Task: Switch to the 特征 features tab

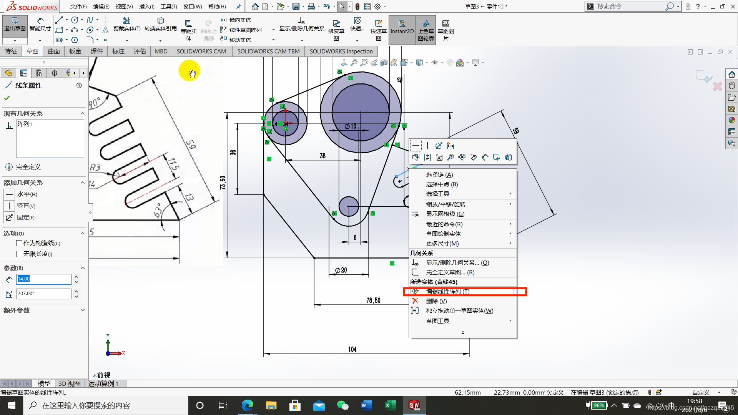Action: 11,51
